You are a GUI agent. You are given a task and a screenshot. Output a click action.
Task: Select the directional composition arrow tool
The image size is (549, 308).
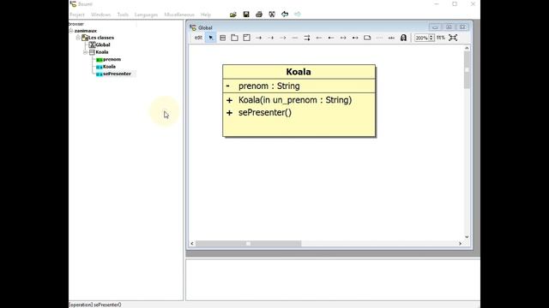tap(355, 38)
